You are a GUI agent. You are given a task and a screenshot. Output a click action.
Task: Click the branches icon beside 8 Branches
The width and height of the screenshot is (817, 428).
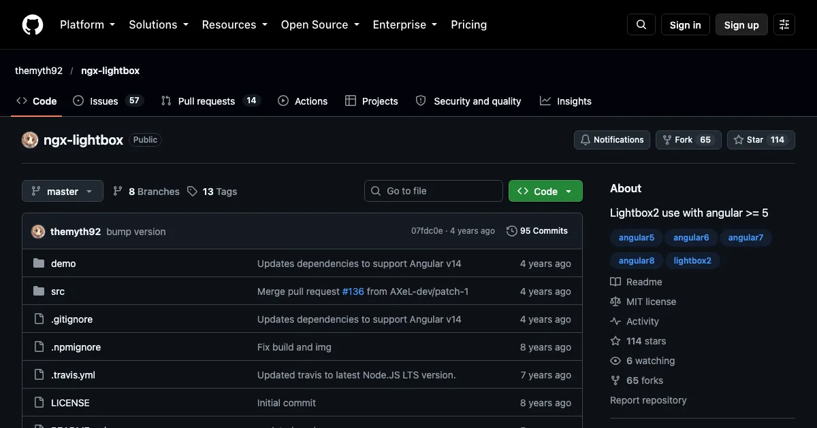click(x=118, y=192)
